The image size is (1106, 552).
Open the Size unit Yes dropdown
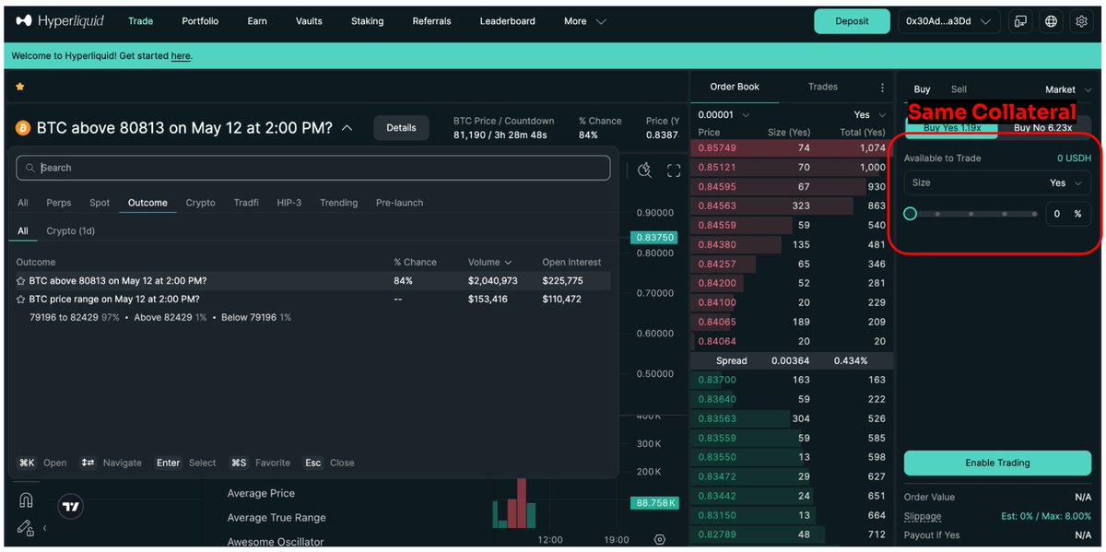point(1066,183)
